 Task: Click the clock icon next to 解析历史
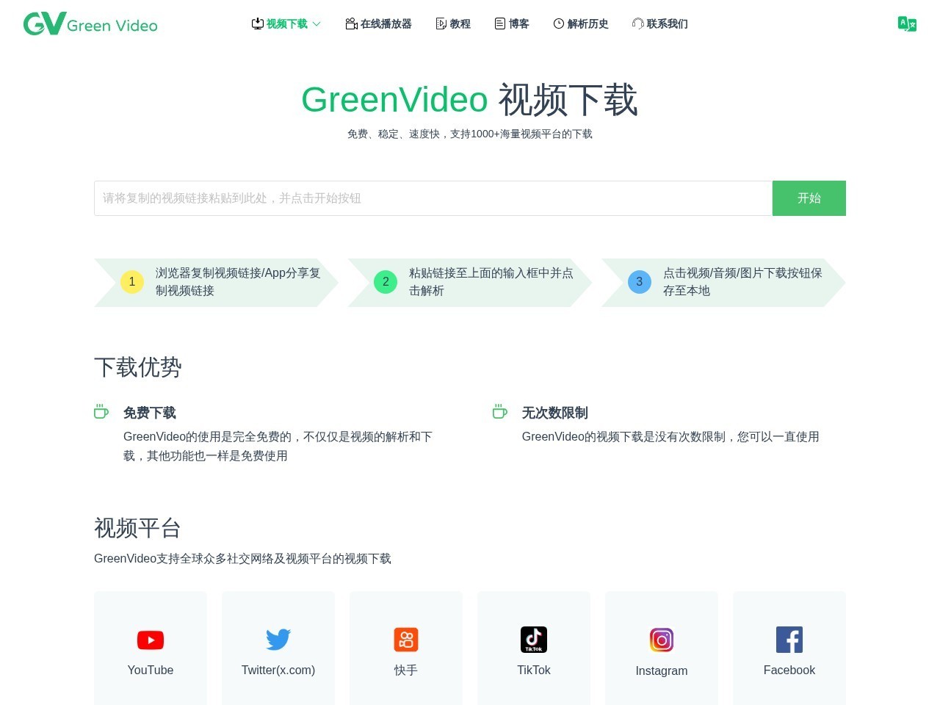point(559,23)
